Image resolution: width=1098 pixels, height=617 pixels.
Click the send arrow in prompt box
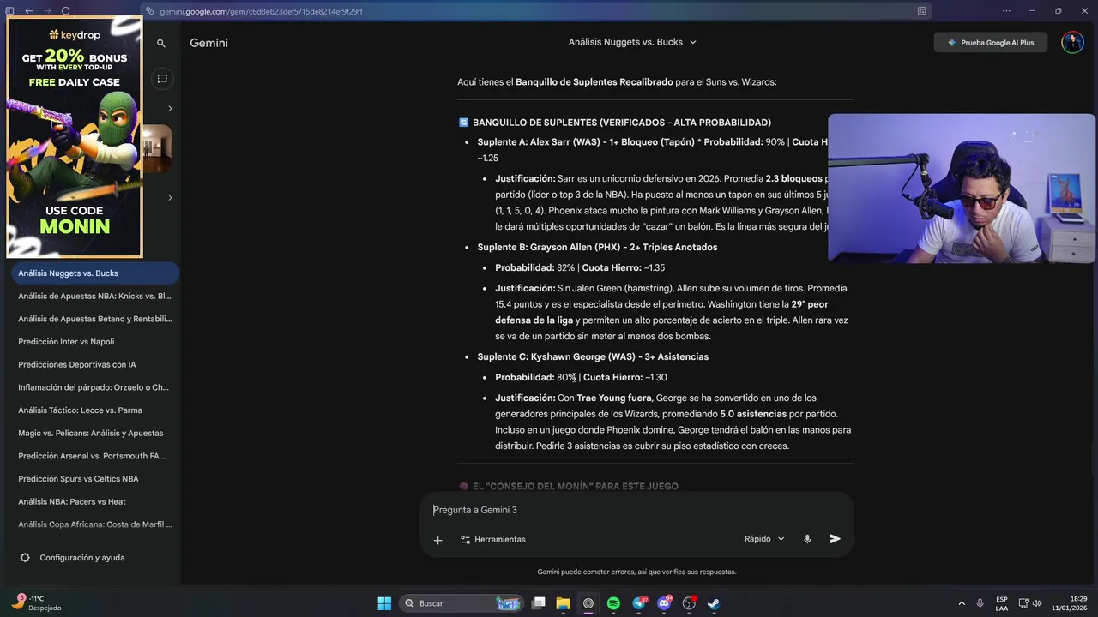[x=835, y=539]
